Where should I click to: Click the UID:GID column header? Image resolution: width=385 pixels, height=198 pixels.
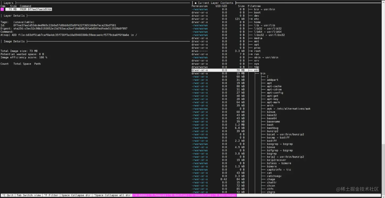(x=221, y=6)
